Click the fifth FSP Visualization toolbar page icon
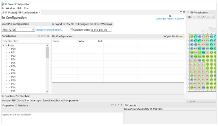 (208, 17)
